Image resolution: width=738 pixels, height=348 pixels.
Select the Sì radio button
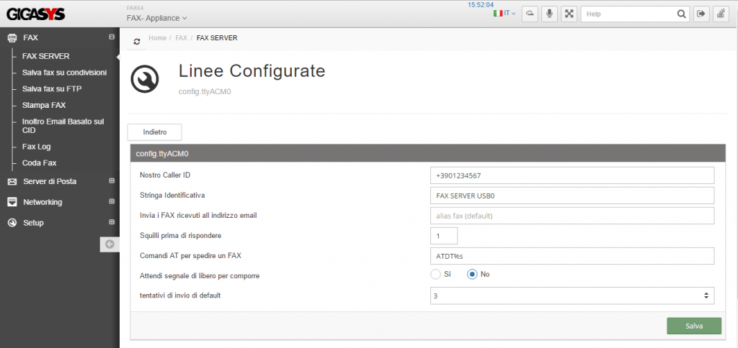pyautogui.click(x=435, y=274)
